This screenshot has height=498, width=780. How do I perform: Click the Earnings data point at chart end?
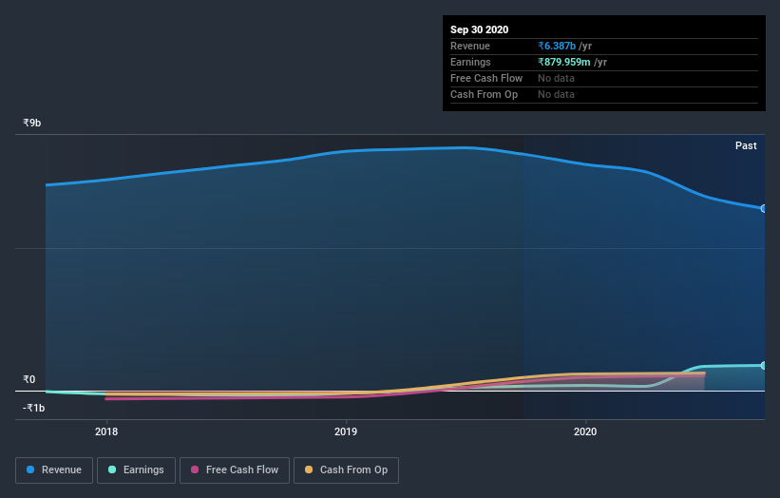[764, 366]
